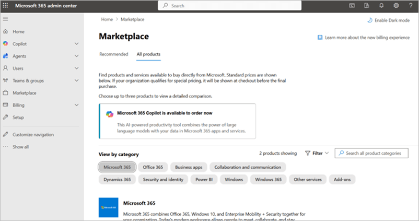
Task: Open Copilot available to order banner
Action: coord(177,121)
